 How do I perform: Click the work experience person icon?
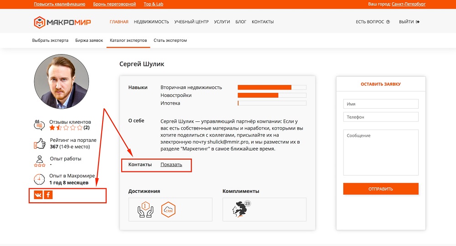[40, 161]
